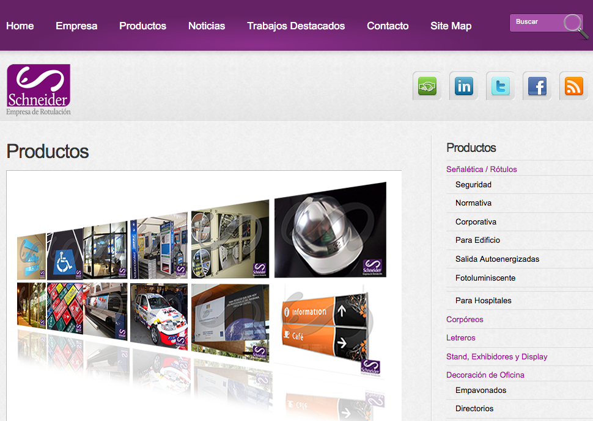Click the orange Information sign thumbnail
593x421 pixels.
point(327,329)
